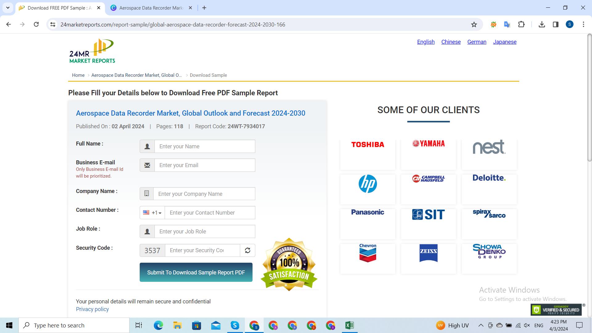This screenshot has width=592, height=333.
Task: Focus the Company Name input field
Action: coord(204,194)
